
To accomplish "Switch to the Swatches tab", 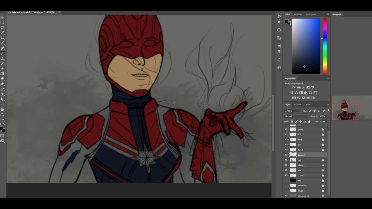I will [298, 14].
